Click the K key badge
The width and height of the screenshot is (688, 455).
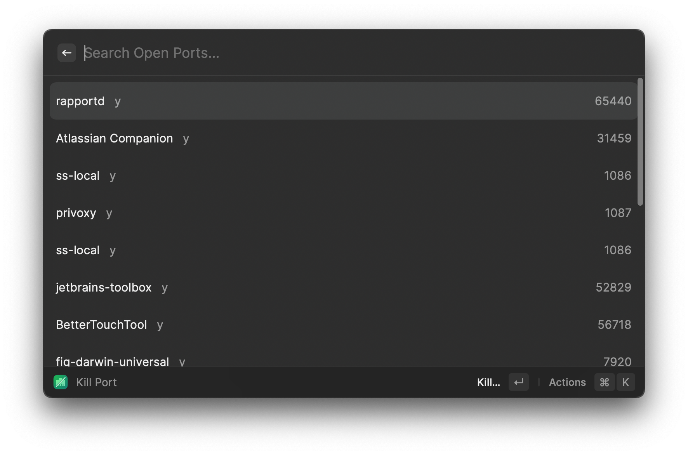tap(625, 382)
